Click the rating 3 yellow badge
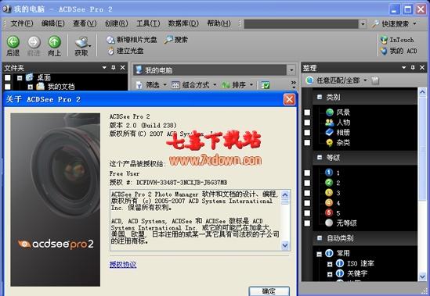The height and width of the screenshot is (296, 430). 329,193
